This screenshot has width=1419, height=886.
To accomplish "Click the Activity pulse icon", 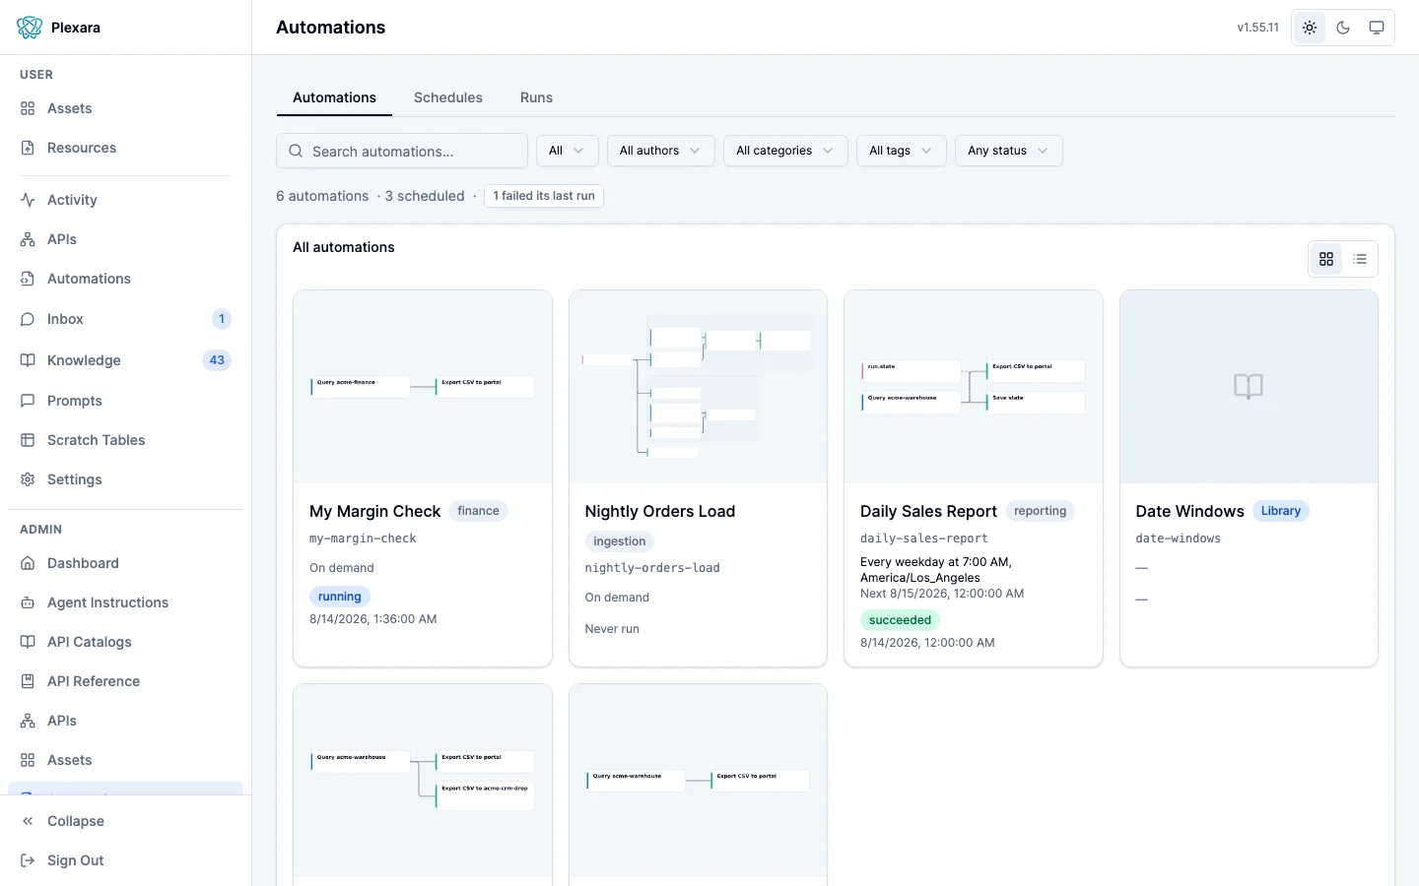I will (28, 200).
